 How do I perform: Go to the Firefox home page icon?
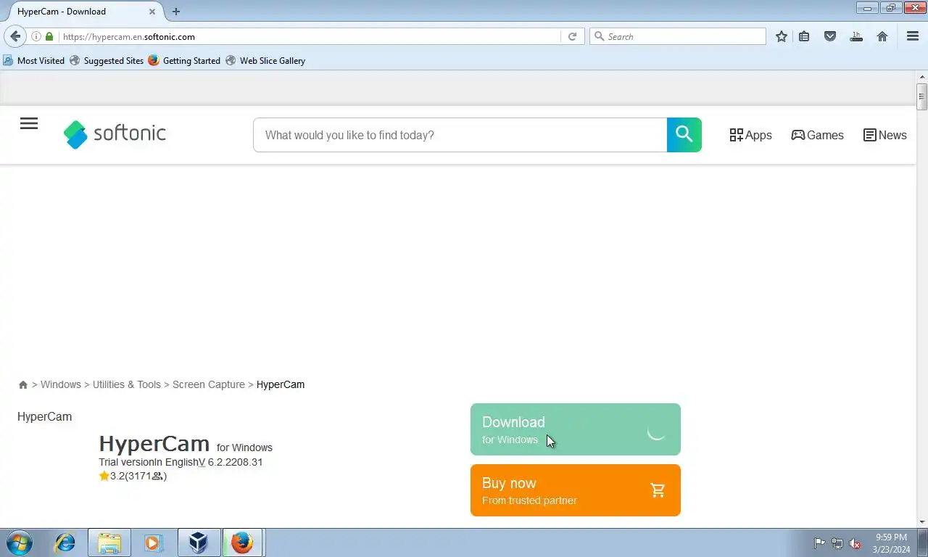tap(882, 36)
